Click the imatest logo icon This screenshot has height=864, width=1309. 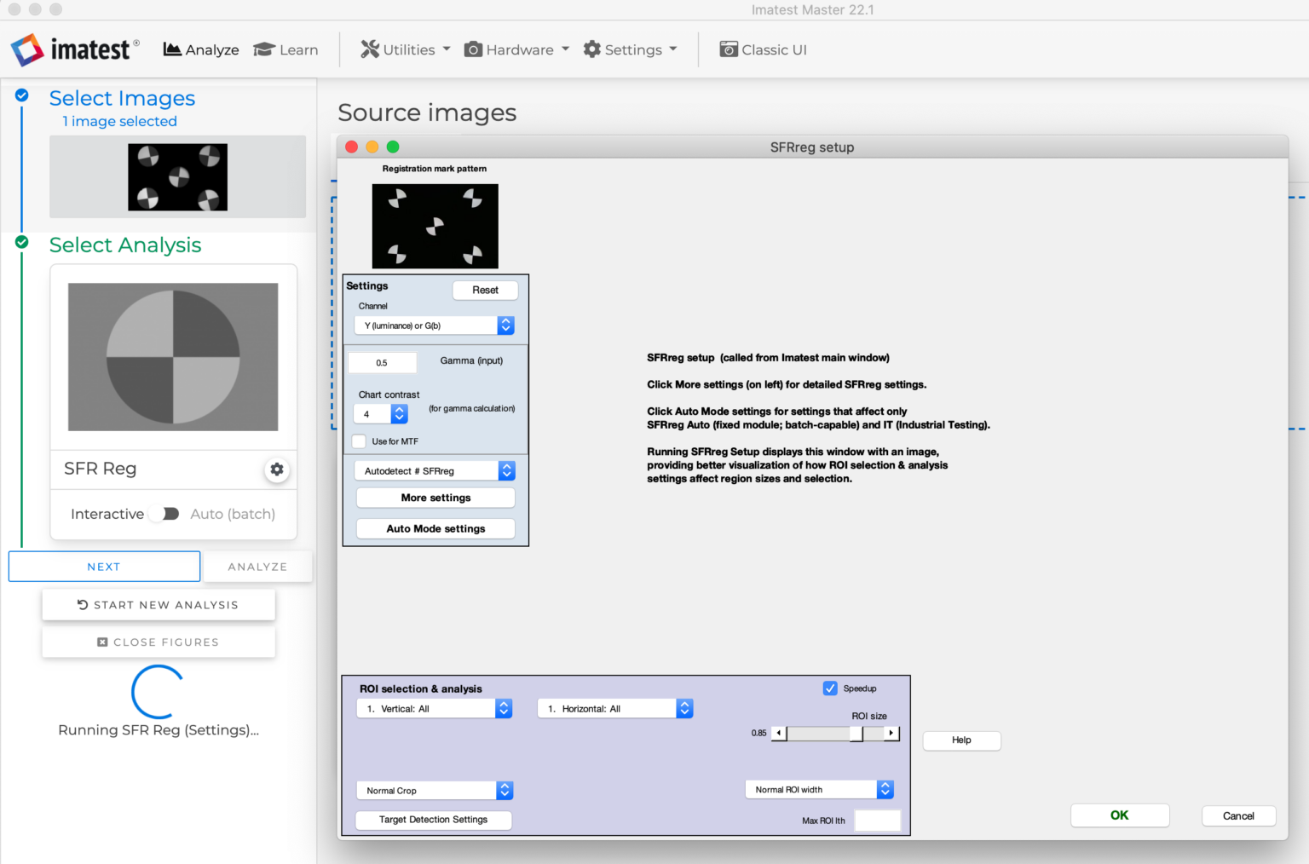27,49
